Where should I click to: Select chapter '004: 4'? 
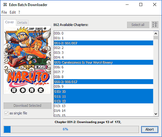[104, 58]
